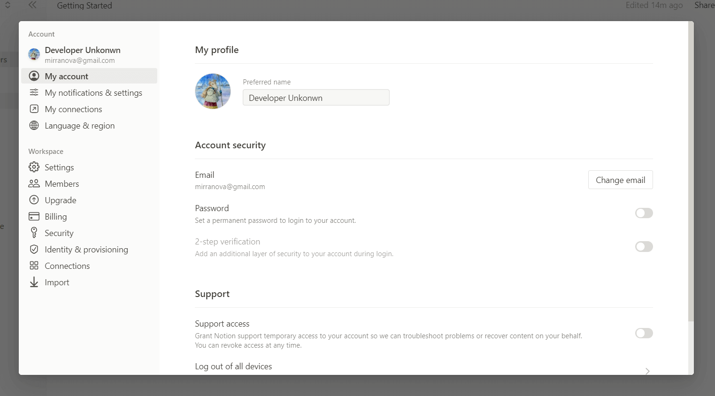
Task: Open the Import menu item
Action: coord(57,282)
